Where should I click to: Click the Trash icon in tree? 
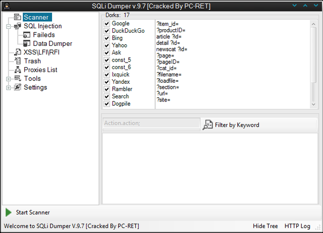pyautogui.click(x=18, y=61)
